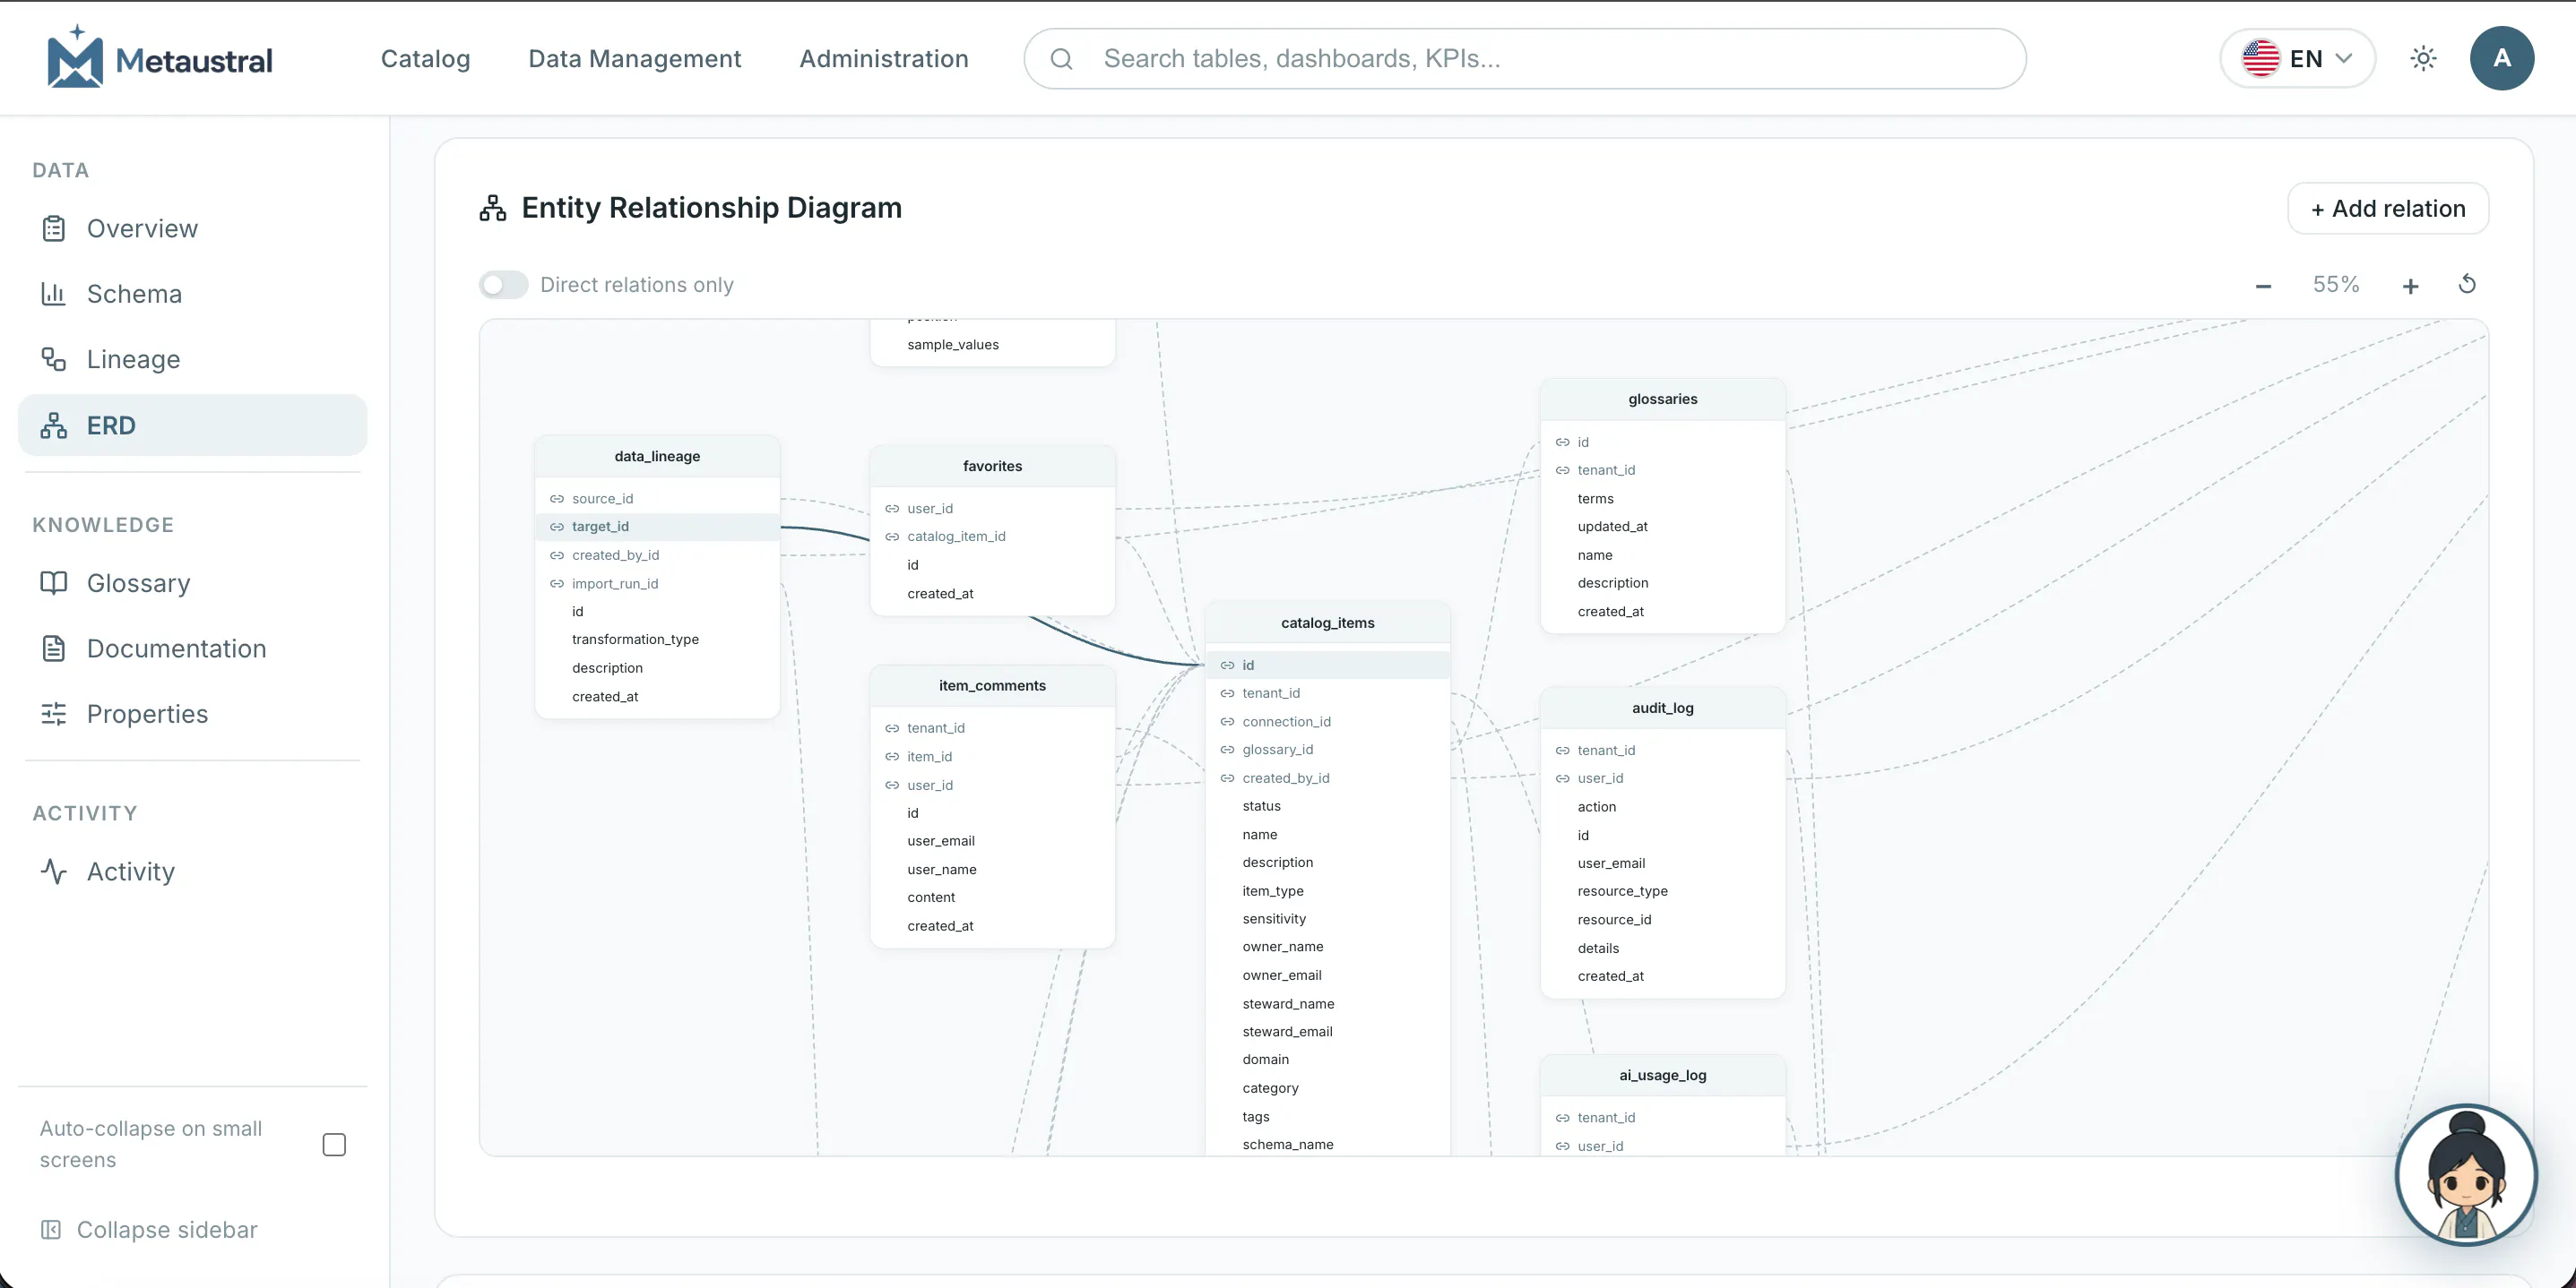2576x1288 pixels.
Task: Click link icon beside audit_log user_id
Action: coord(1562,778)
